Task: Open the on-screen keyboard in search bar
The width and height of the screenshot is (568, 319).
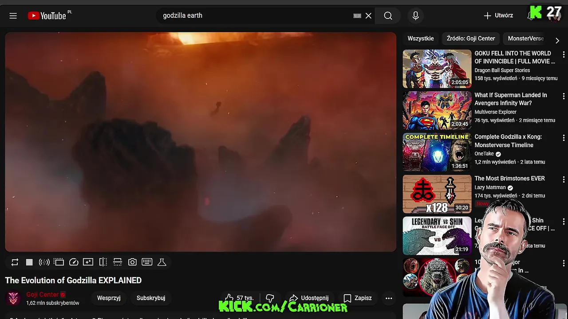Action: (x=357, y=16)
